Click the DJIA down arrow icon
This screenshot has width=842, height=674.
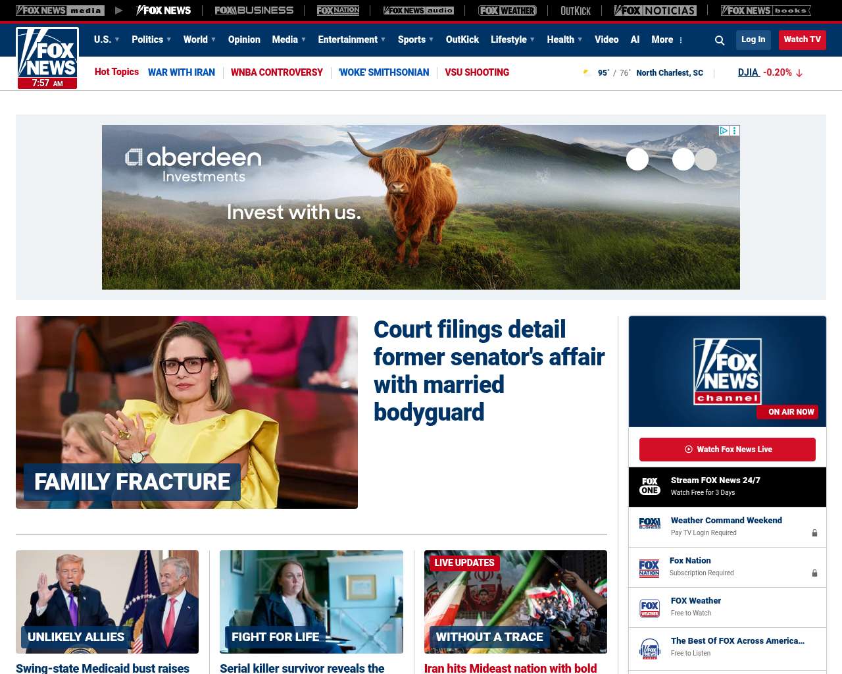[x=799, y=73]
